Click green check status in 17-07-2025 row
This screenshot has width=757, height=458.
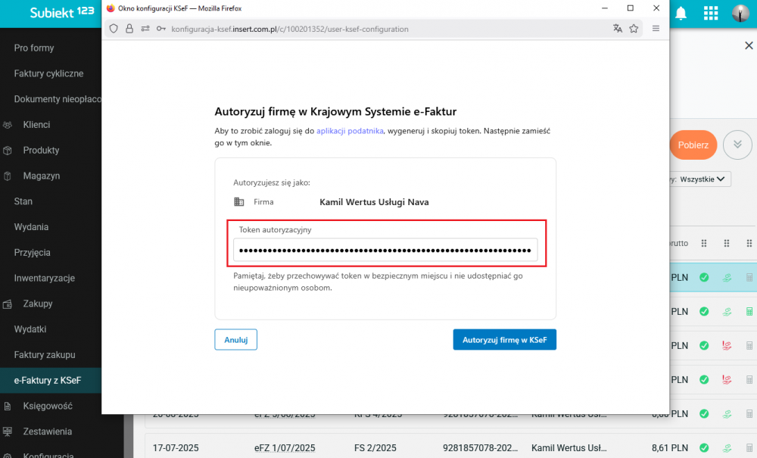click(704, 448)
